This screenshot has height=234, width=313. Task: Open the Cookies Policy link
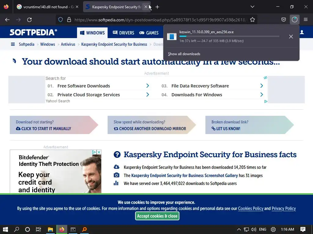pyautogui.click(x=251, y=208)
